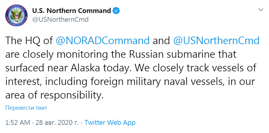Screen dimensions: 269x133
Task: Click the phrase "area of responsibility."
Action: (53, 96)
